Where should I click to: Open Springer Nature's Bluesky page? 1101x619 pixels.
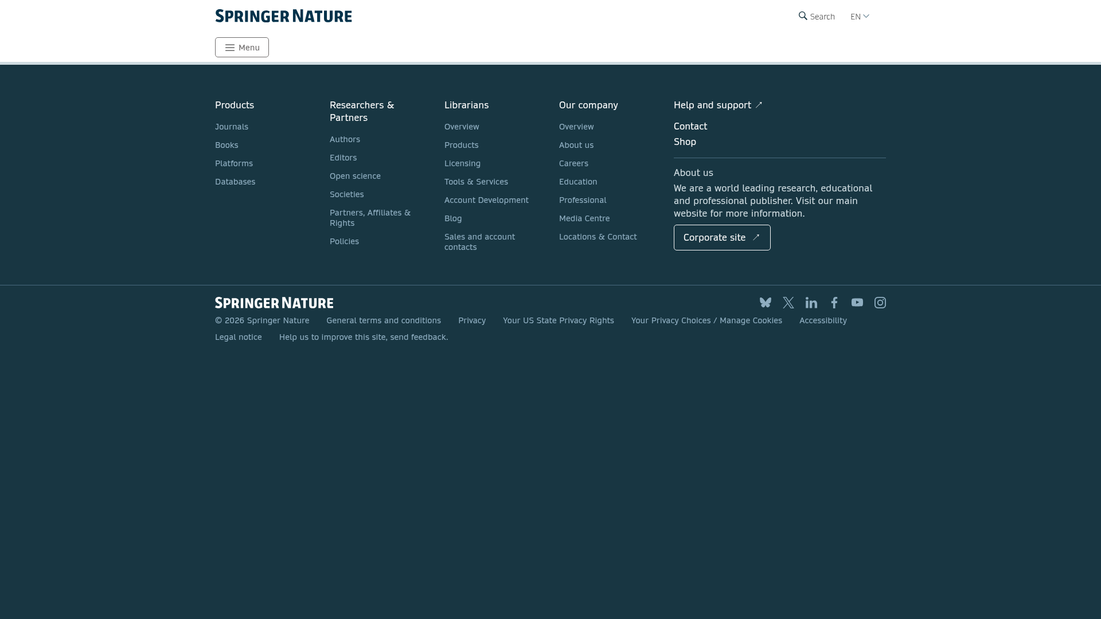(x=765, y=303)
